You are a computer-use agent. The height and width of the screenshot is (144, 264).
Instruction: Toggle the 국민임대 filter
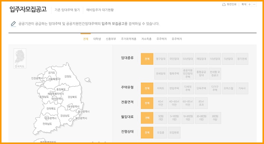click(174, 59)
